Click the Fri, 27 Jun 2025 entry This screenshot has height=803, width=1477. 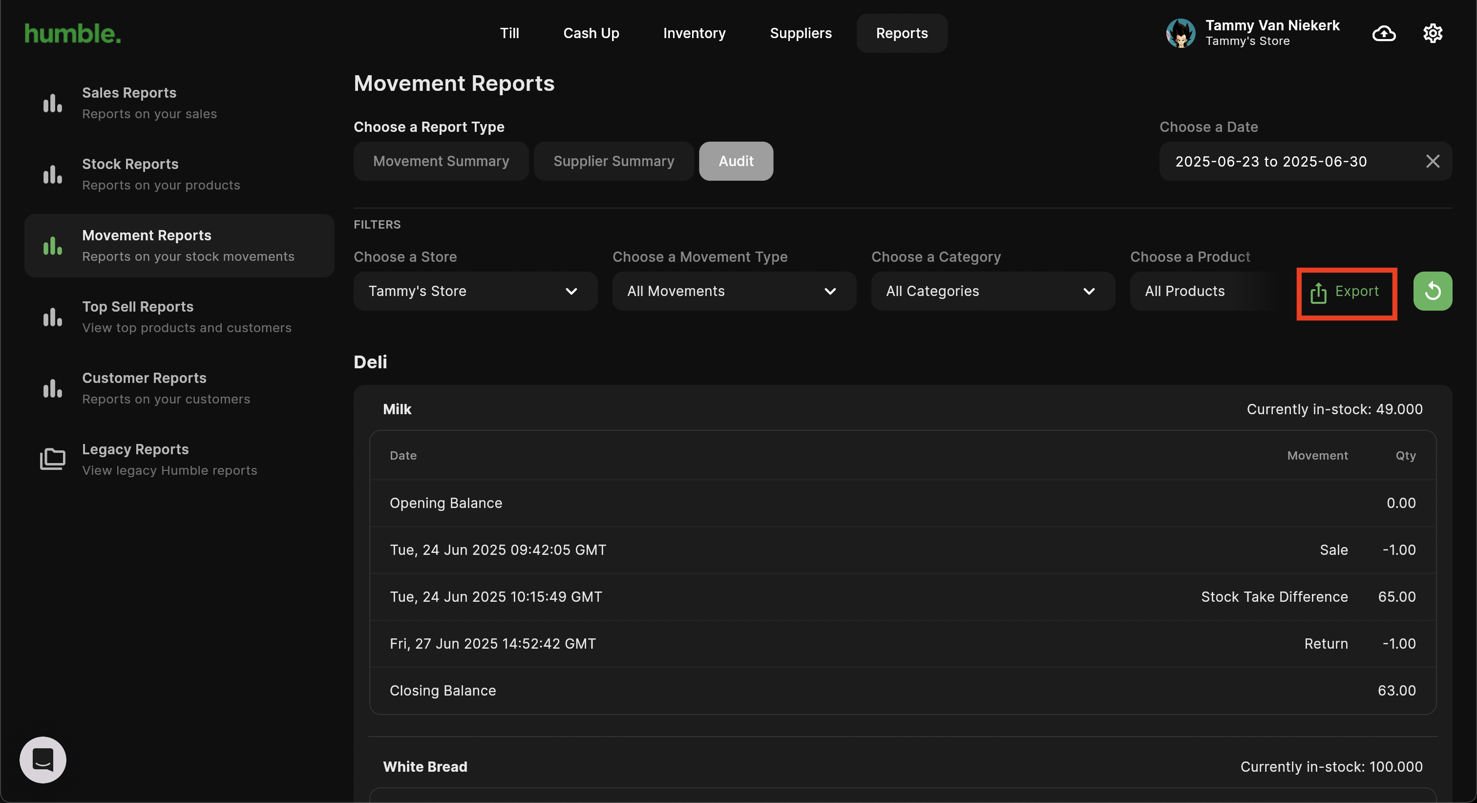pos(492,644)
